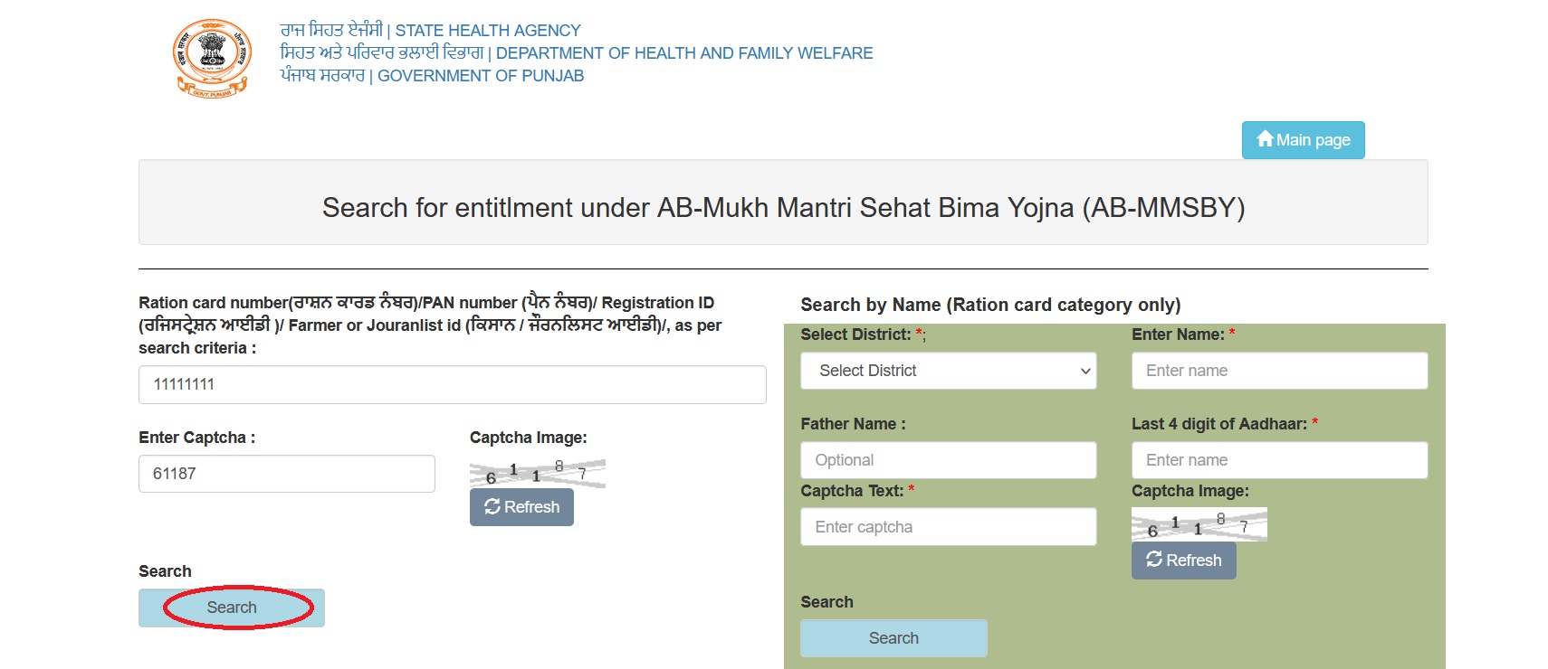Click DEPARTMENT OF HEALTH AND FAMILY WELFARE text

tap(684, 53)
